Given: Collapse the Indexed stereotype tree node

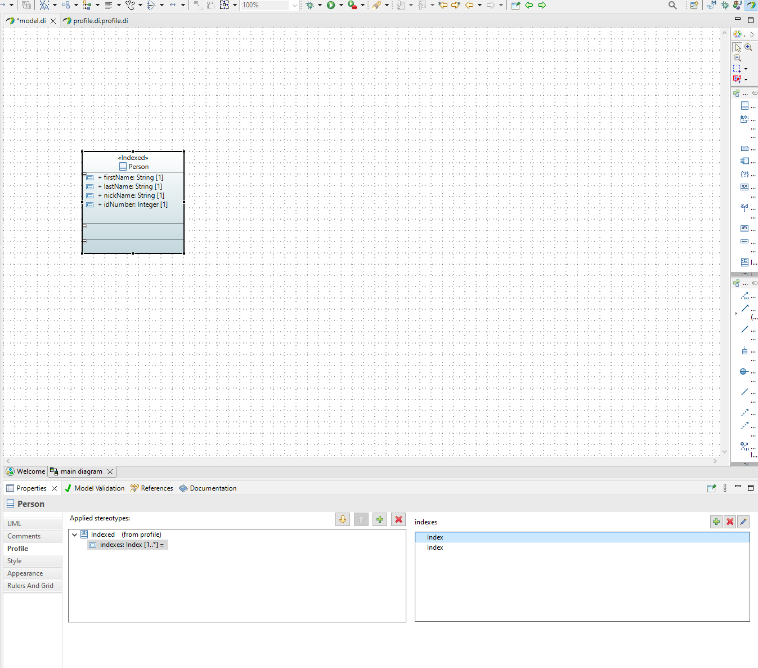Looking at the screenshot, I should tap(74, 535).
